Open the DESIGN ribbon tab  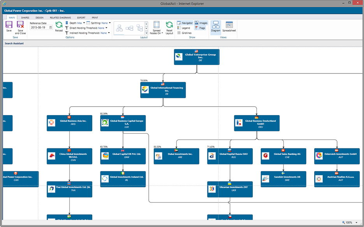pos(39,17)
